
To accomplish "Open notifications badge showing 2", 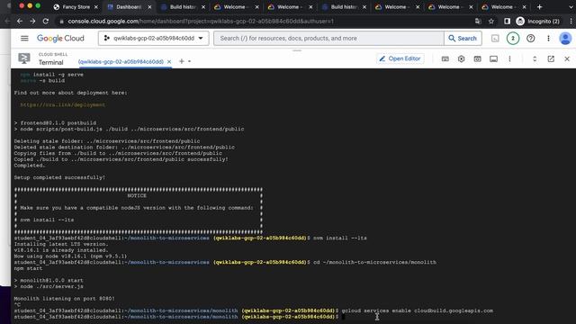I will [x=513, y=38].
